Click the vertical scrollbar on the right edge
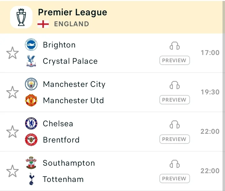225x191 pixels. point(224,95)
